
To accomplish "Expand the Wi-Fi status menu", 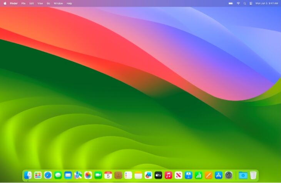I will point(238,3).
